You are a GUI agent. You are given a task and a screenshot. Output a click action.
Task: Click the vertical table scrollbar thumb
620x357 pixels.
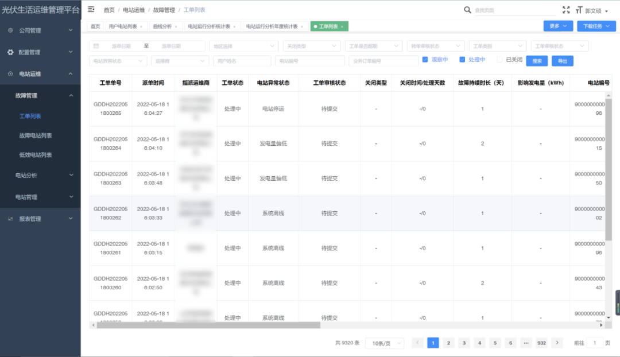pyautogui.click(x=609, y=169)
